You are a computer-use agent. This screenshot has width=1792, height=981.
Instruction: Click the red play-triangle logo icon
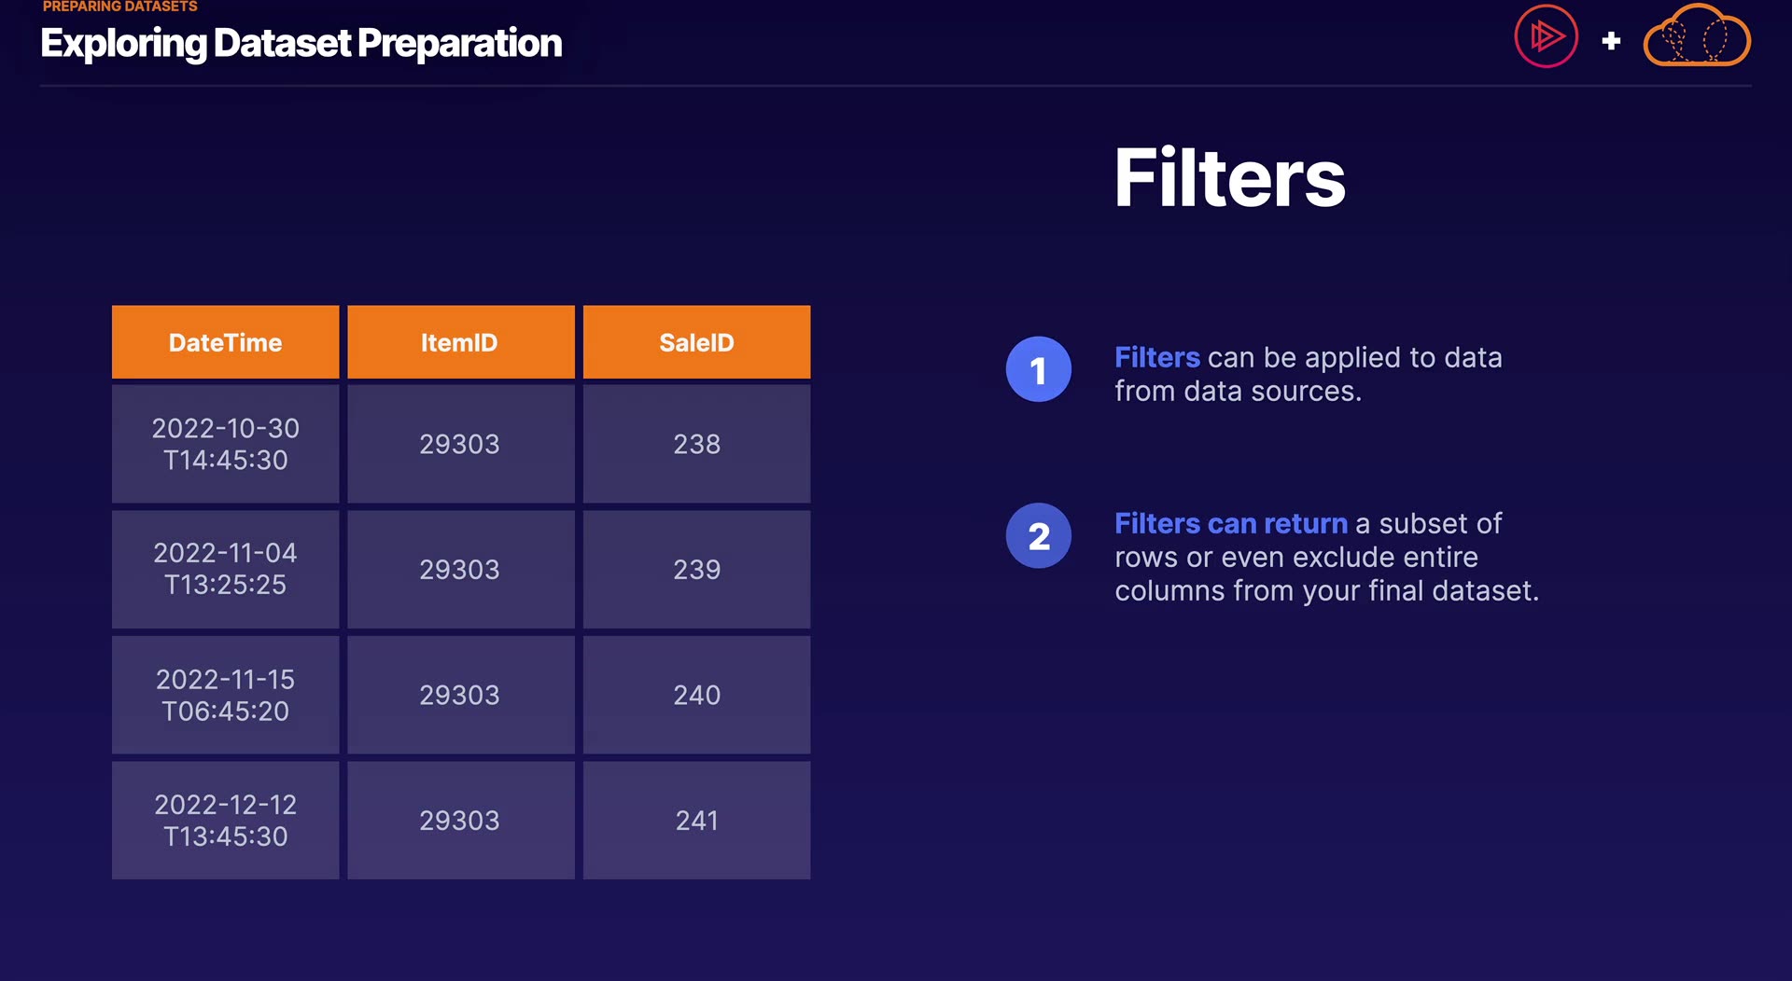1546,37
